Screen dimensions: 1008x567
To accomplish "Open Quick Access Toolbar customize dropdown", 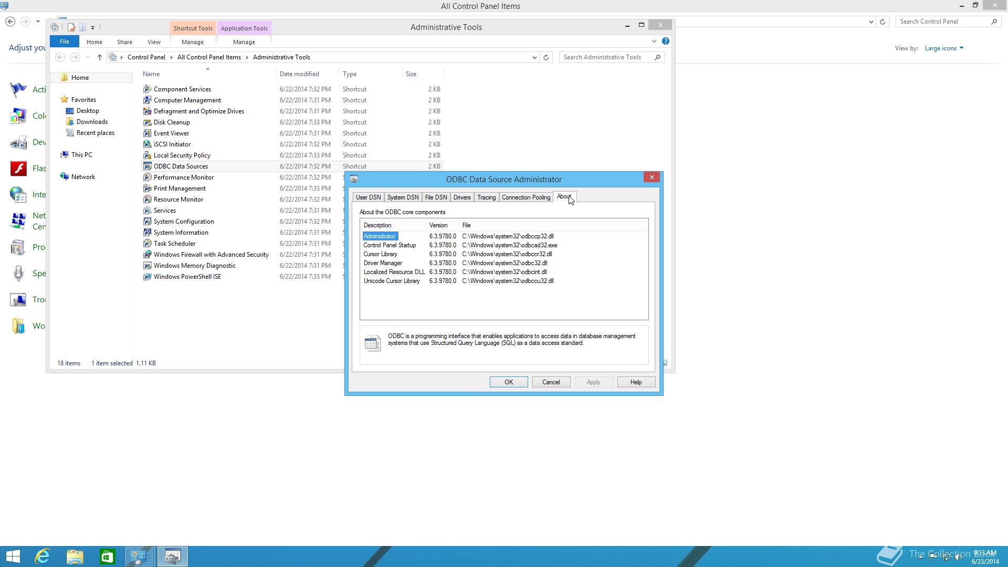I will (92, 27).
